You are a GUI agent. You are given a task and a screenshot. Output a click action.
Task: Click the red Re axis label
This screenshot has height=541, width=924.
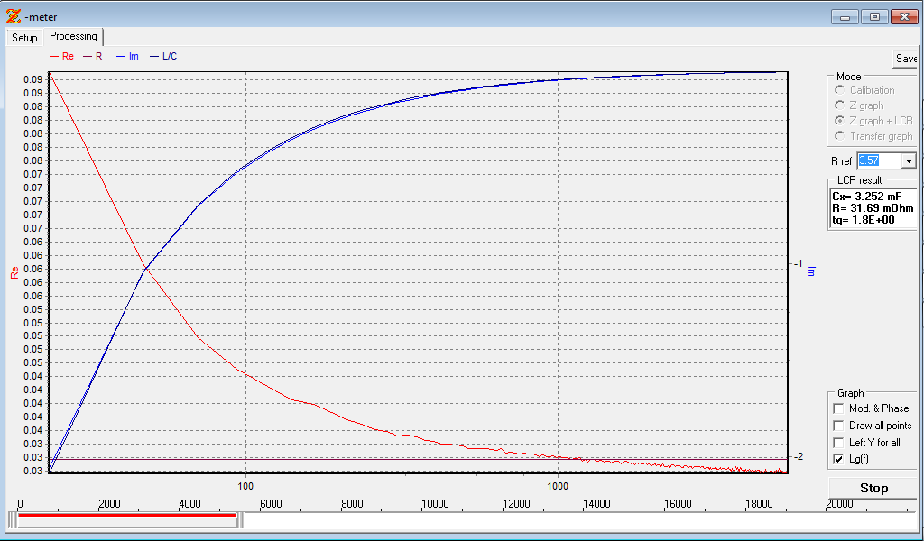click(x=14, y=272)
